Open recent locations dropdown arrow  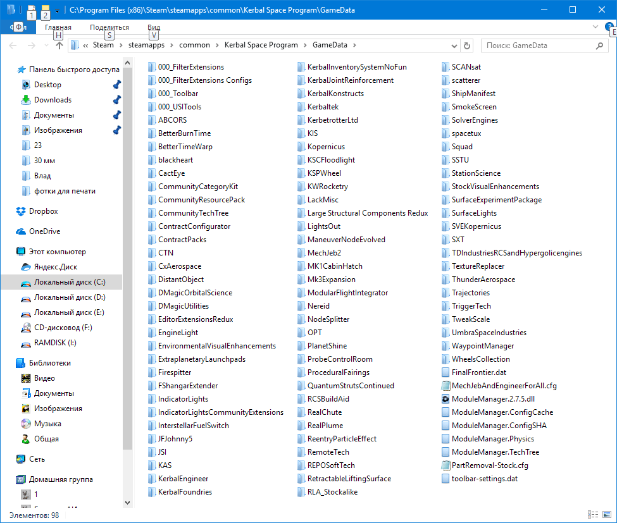point(46,46)
